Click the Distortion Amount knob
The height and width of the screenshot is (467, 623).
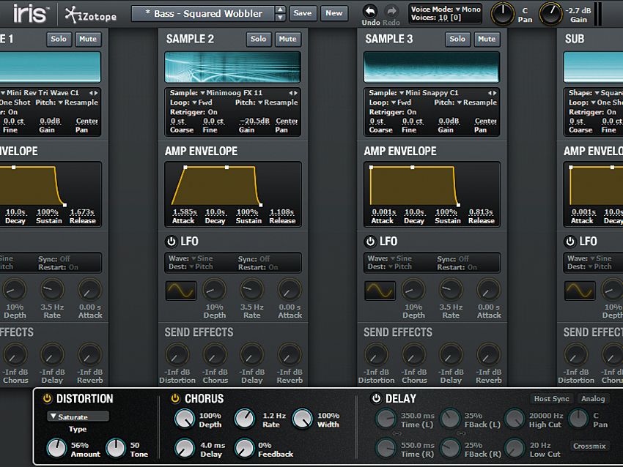pos(57,449)
